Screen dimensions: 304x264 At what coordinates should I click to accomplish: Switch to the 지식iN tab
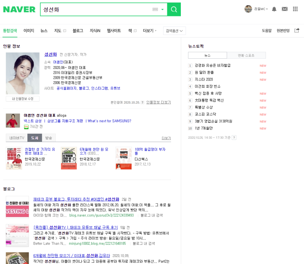pos(95,31)
